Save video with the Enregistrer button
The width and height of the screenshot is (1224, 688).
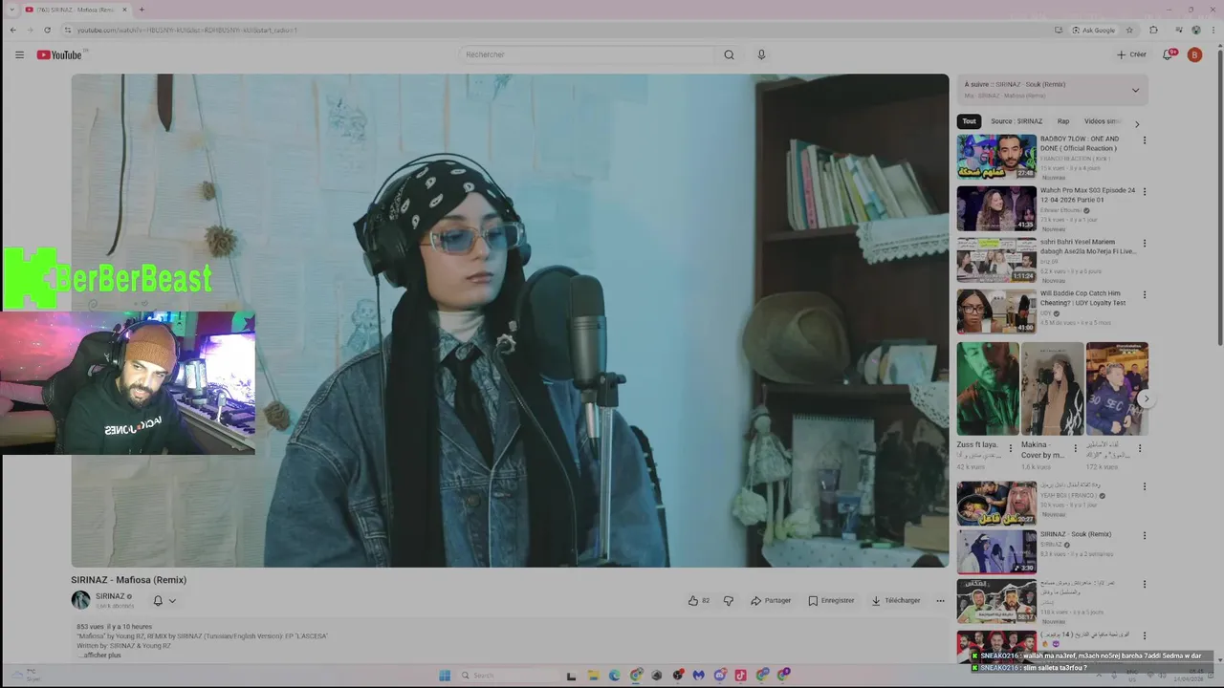831,600
